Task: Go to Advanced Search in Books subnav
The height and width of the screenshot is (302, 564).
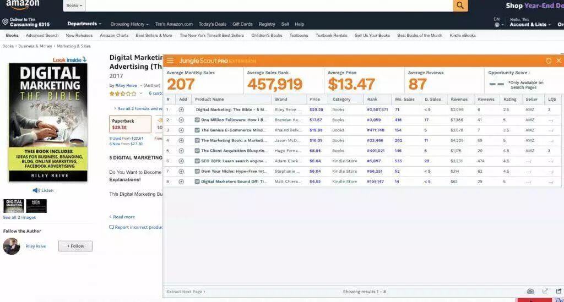Action: coord(42,36)
